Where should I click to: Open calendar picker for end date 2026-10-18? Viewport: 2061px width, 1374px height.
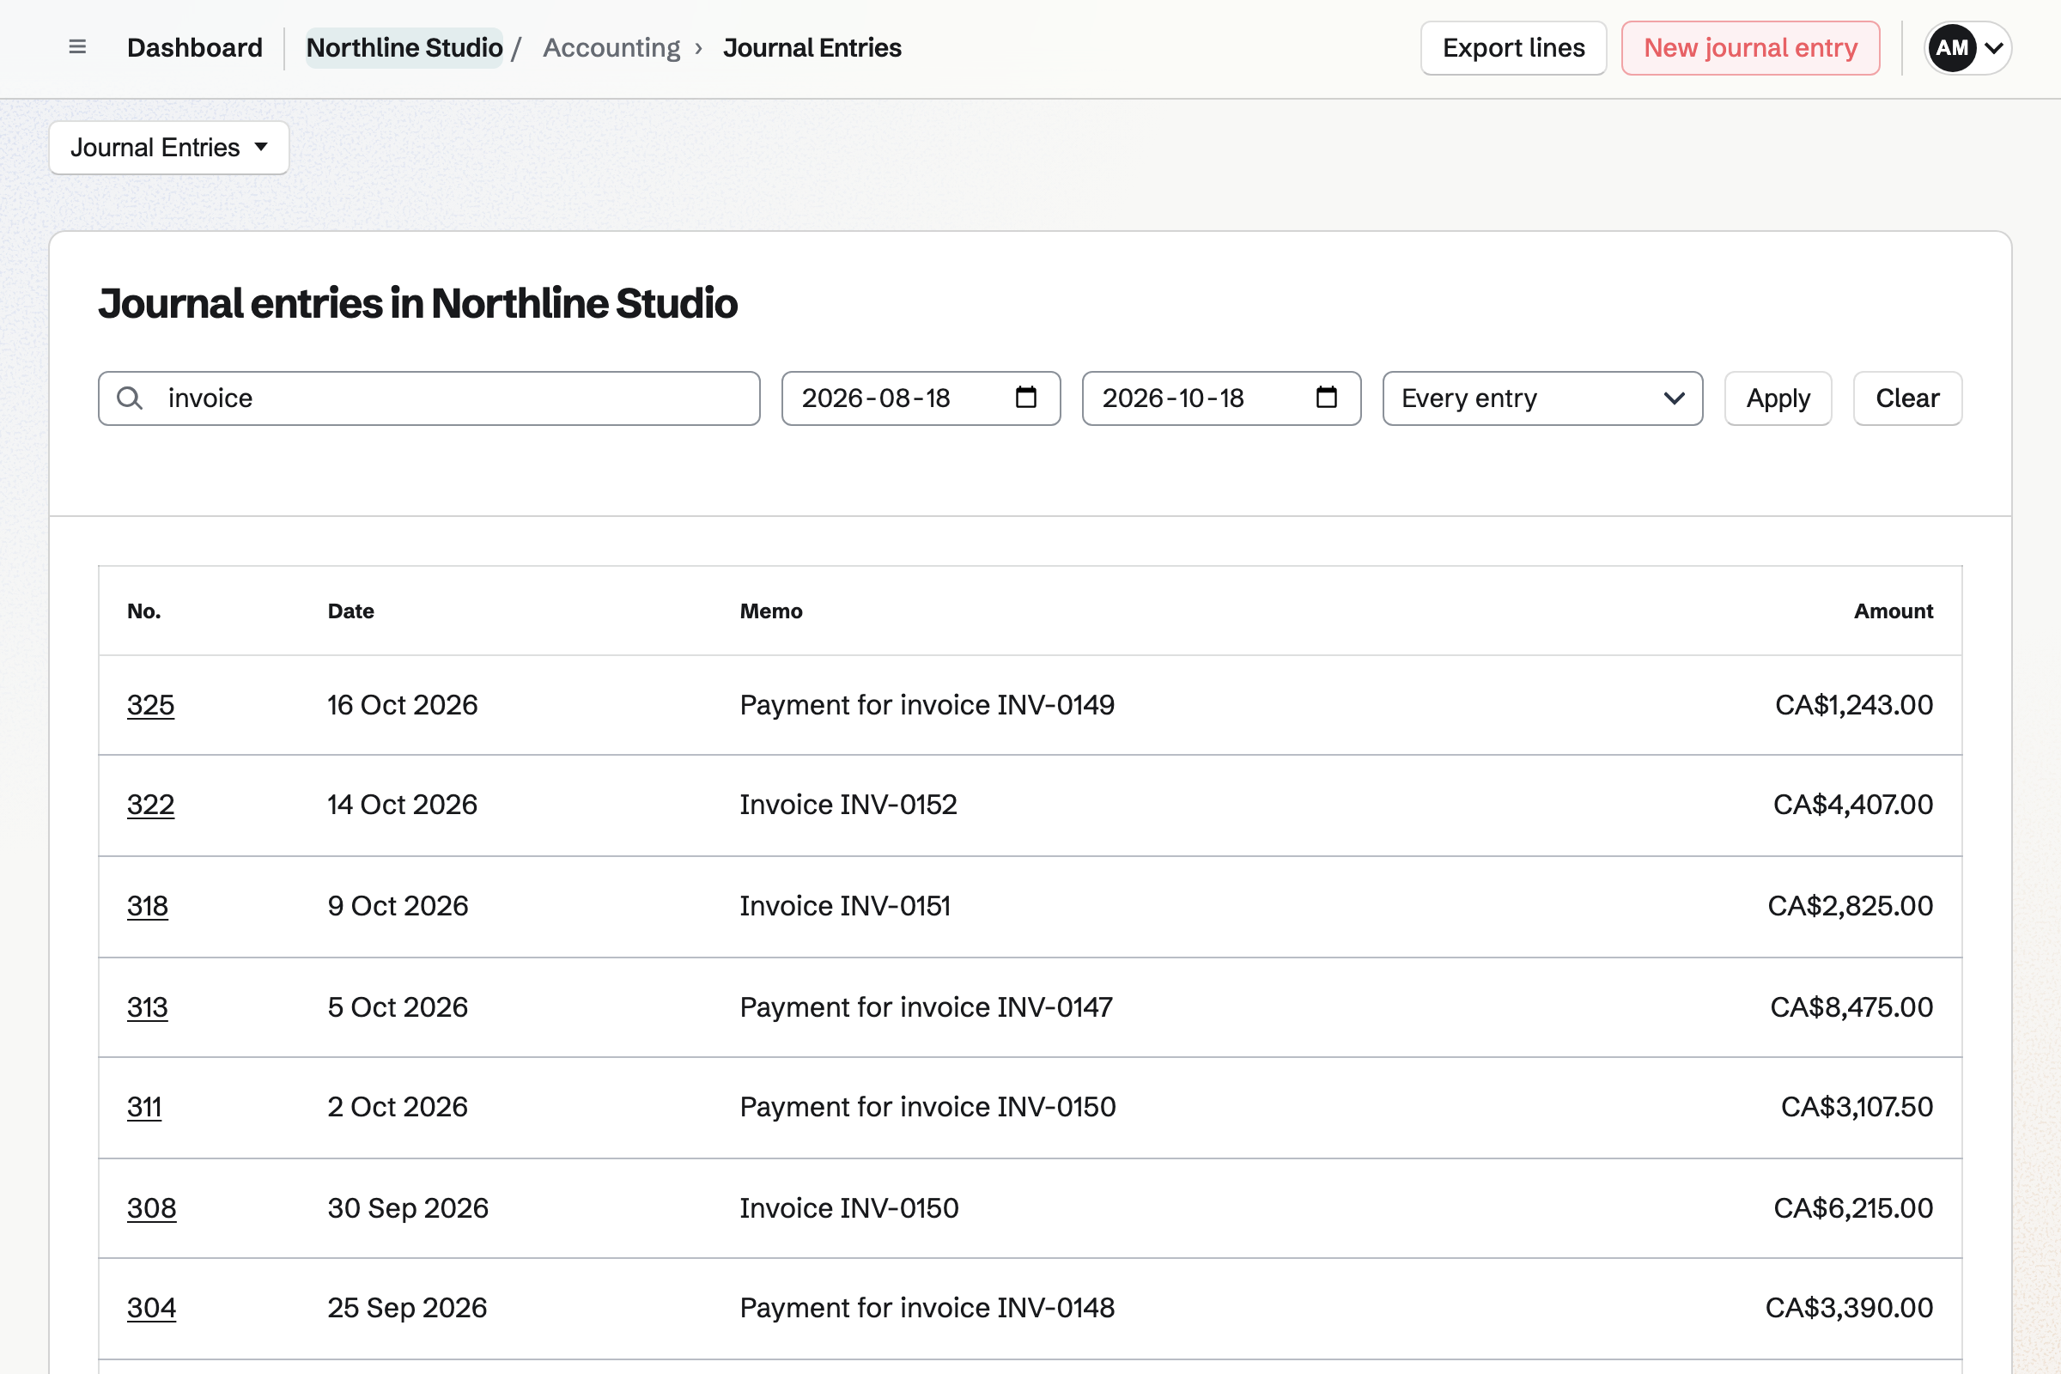coord(1326,398)
